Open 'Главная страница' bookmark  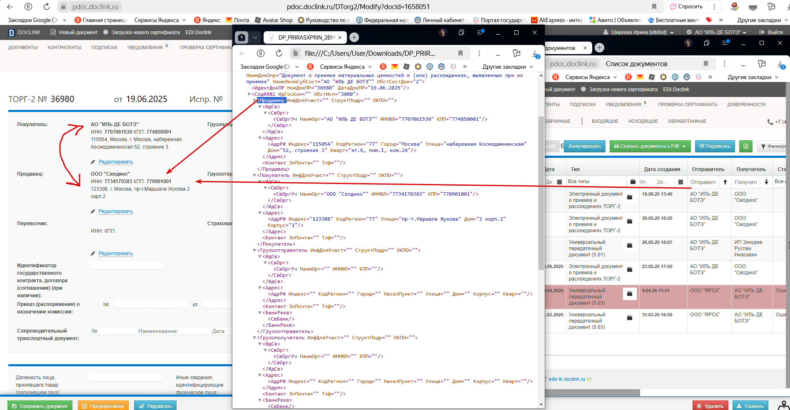pyautogui.click(x=101, y=20)
